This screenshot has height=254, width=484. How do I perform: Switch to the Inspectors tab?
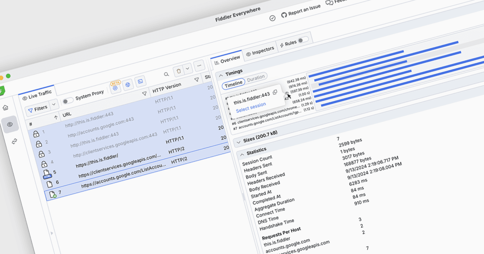(260, 51)
